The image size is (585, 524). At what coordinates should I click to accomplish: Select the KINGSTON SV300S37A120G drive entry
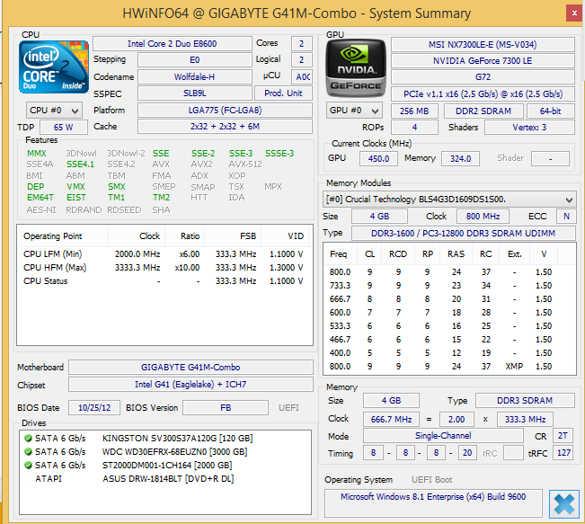(165, 438)
